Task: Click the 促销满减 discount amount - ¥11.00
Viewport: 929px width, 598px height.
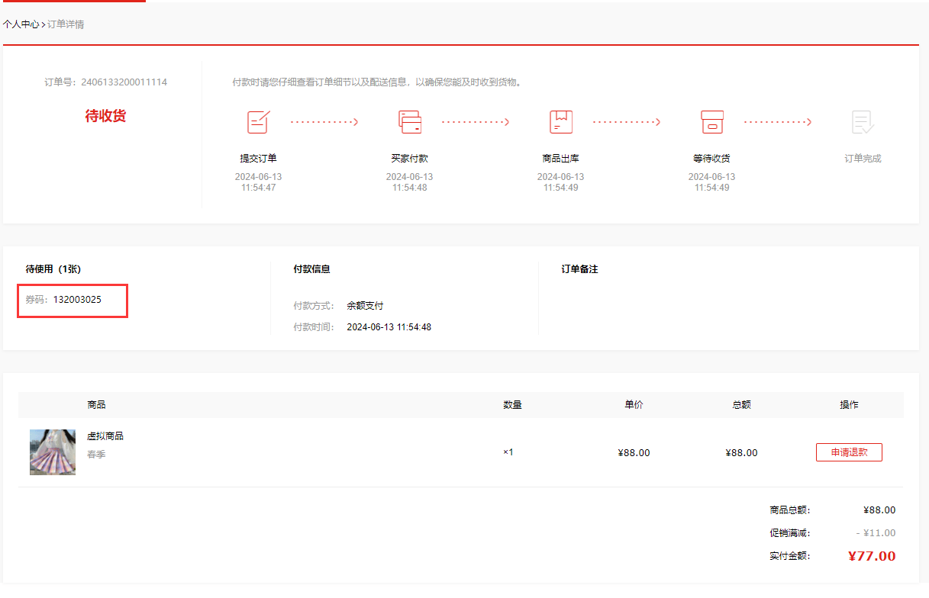Action: pos(876,533)
